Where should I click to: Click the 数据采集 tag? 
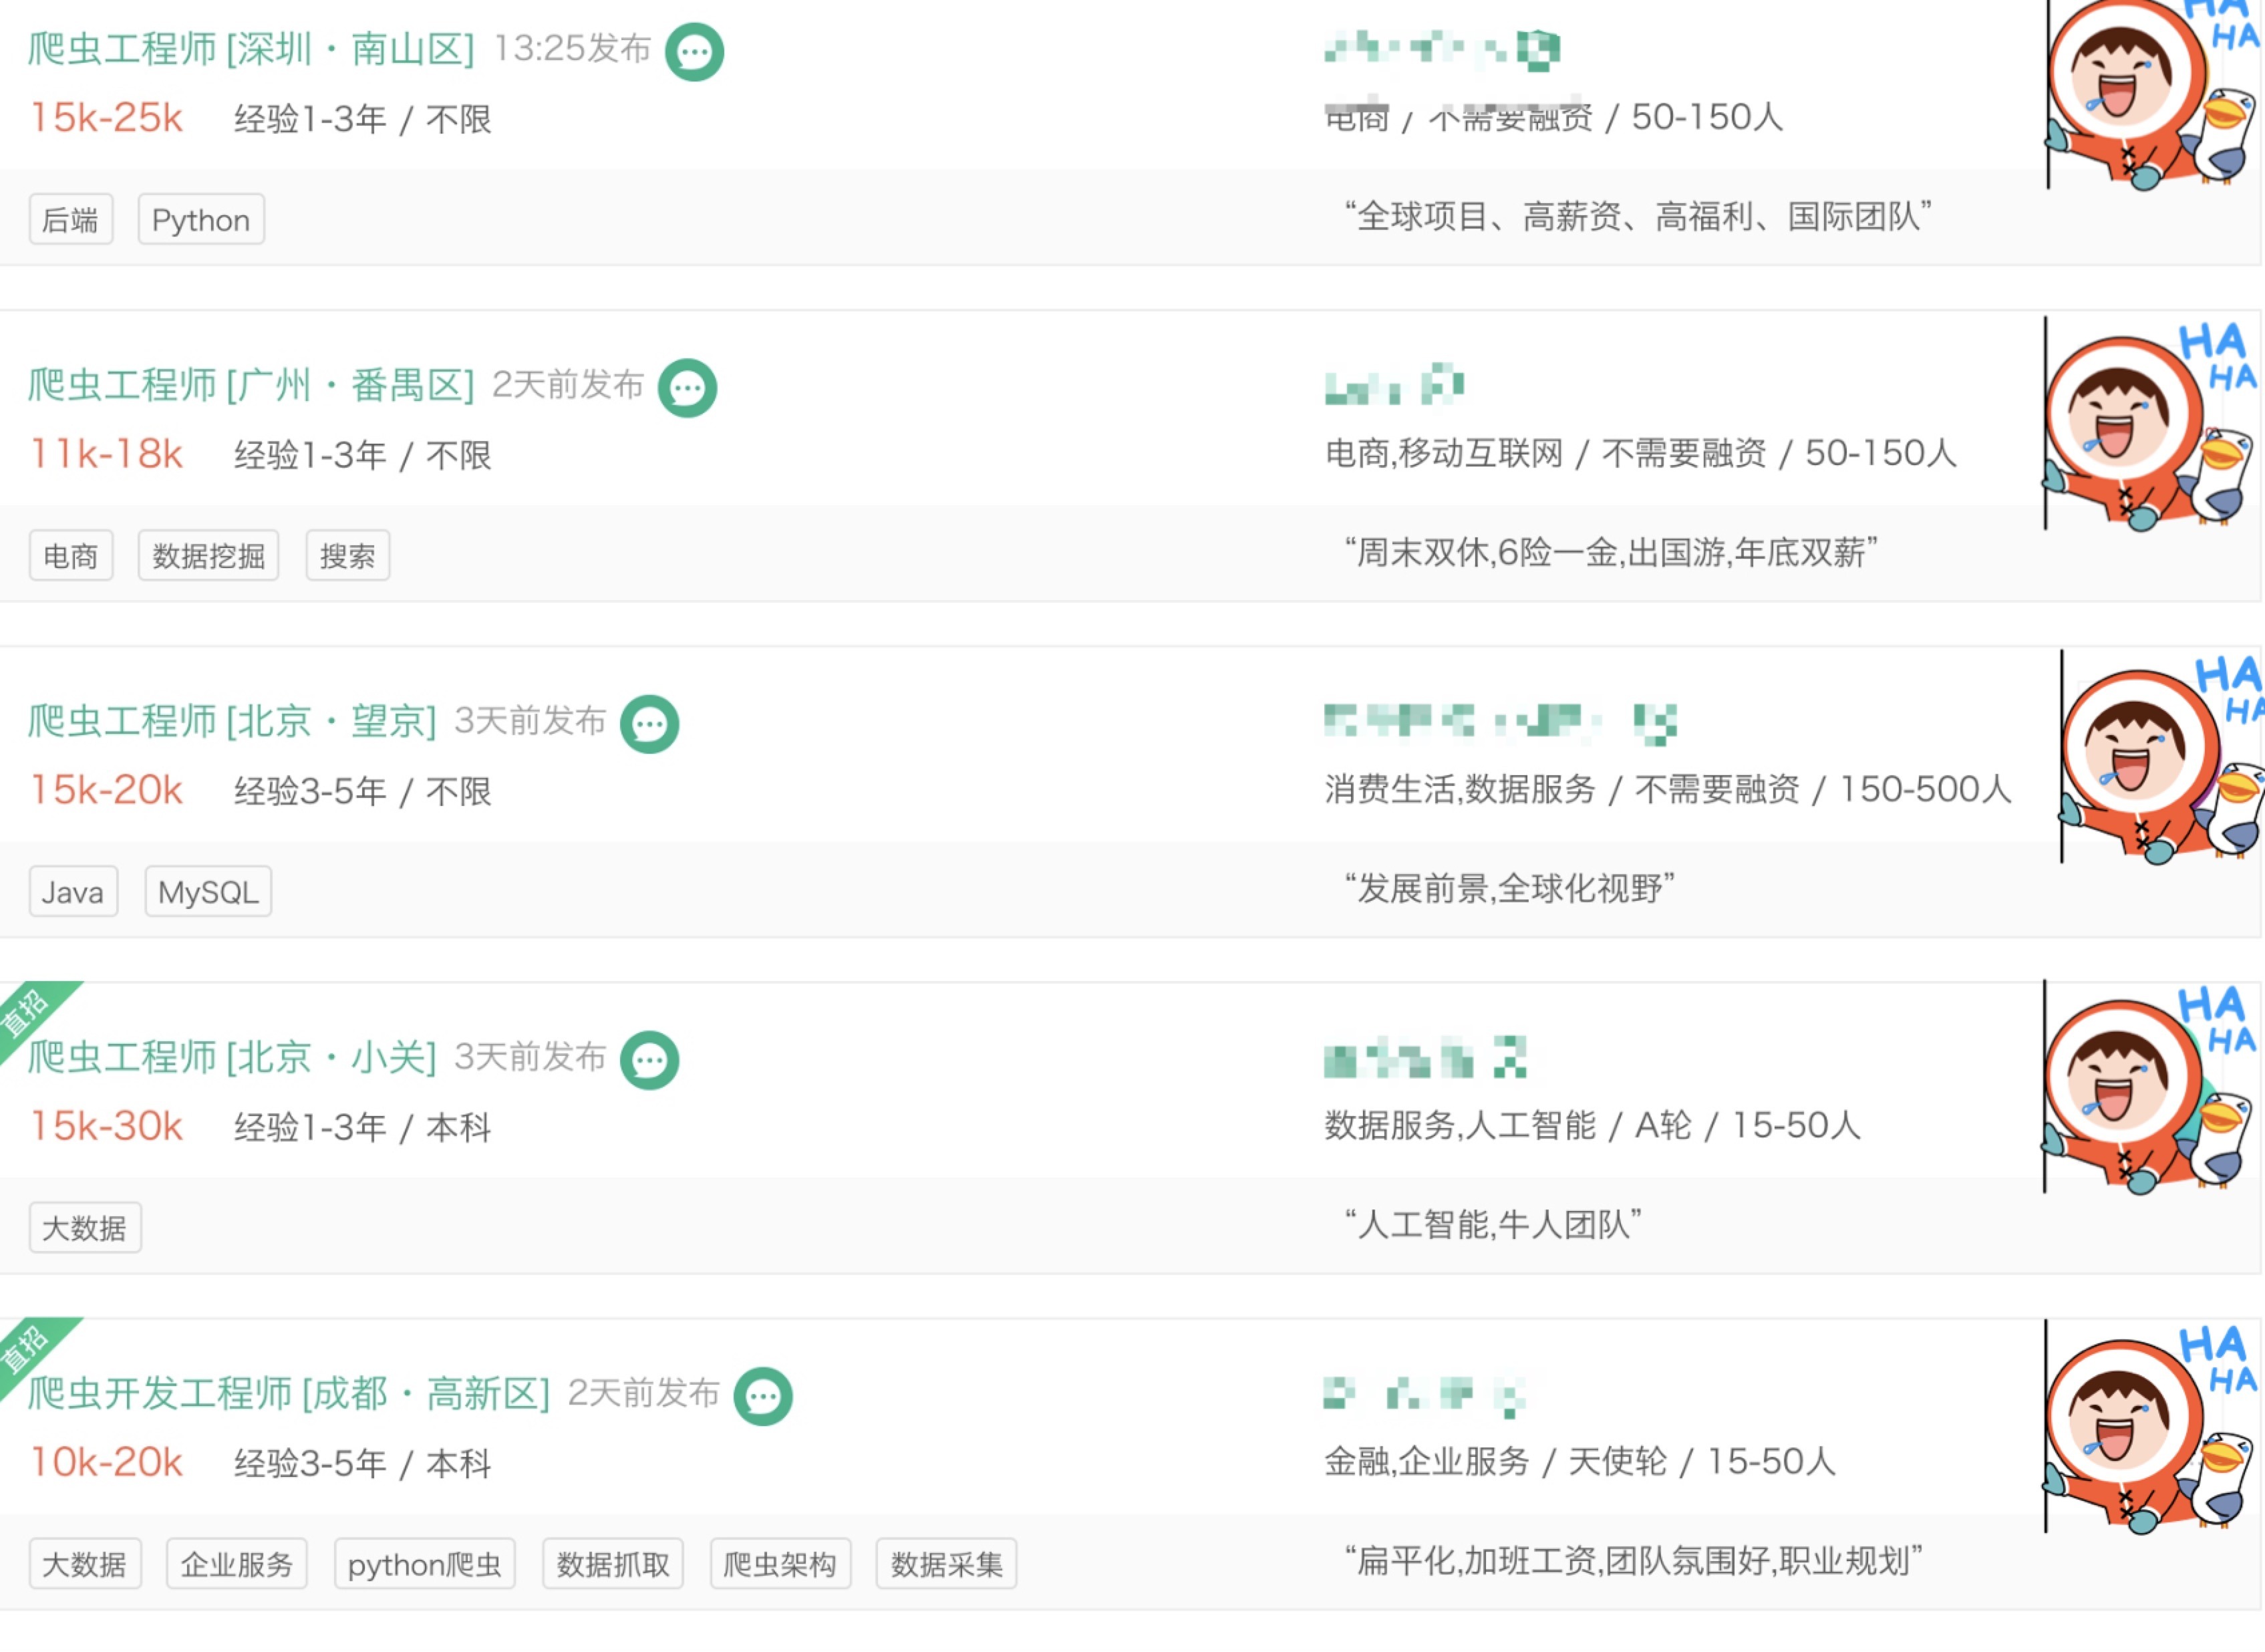[x=947, y=1563]
